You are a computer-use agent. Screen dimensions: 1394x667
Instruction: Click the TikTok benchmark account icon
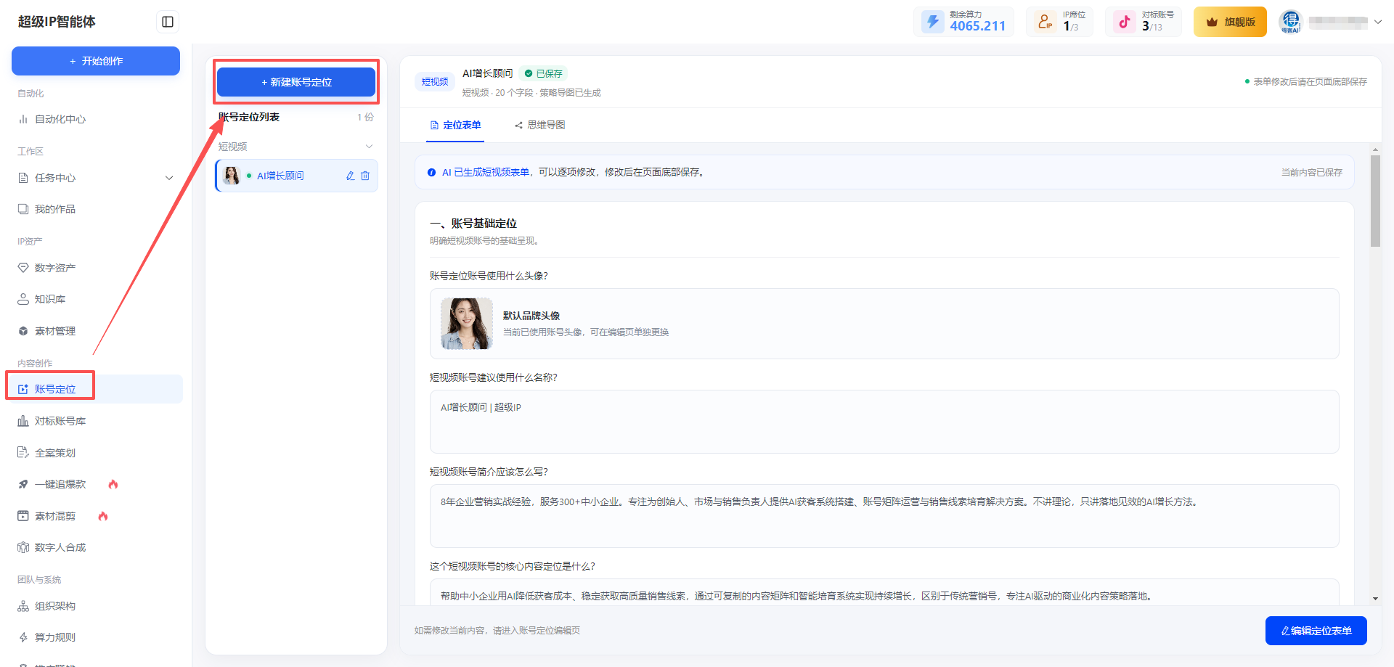coord(1124,22)
